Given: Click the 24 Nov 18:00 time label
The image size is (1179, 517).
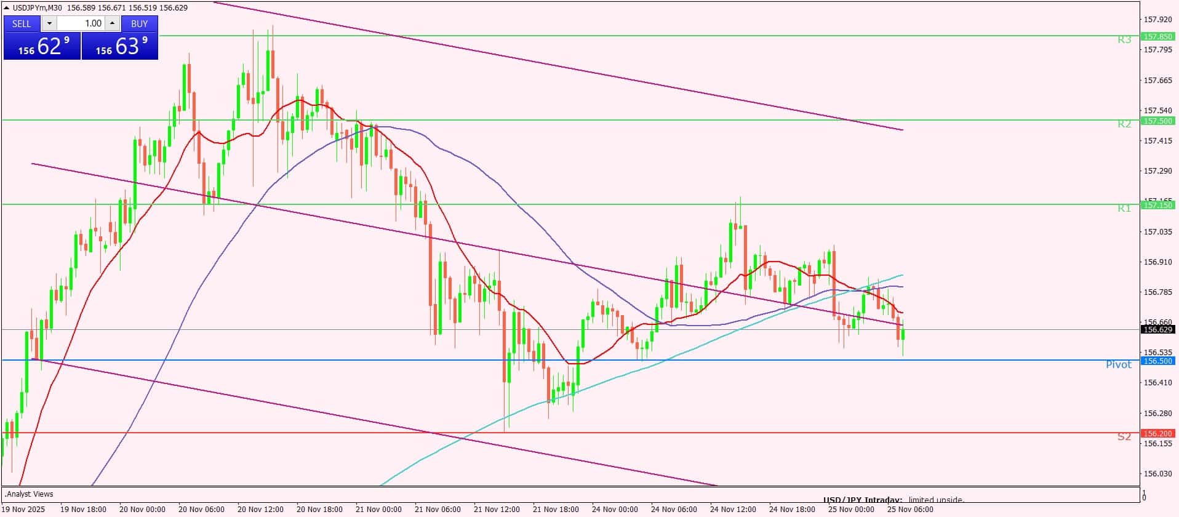Looking at the screenshot, I should 792,510.
